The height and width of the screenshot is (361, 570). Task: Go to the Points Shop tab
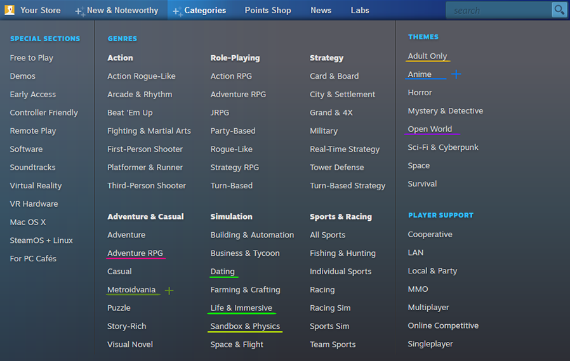(267, 10)
